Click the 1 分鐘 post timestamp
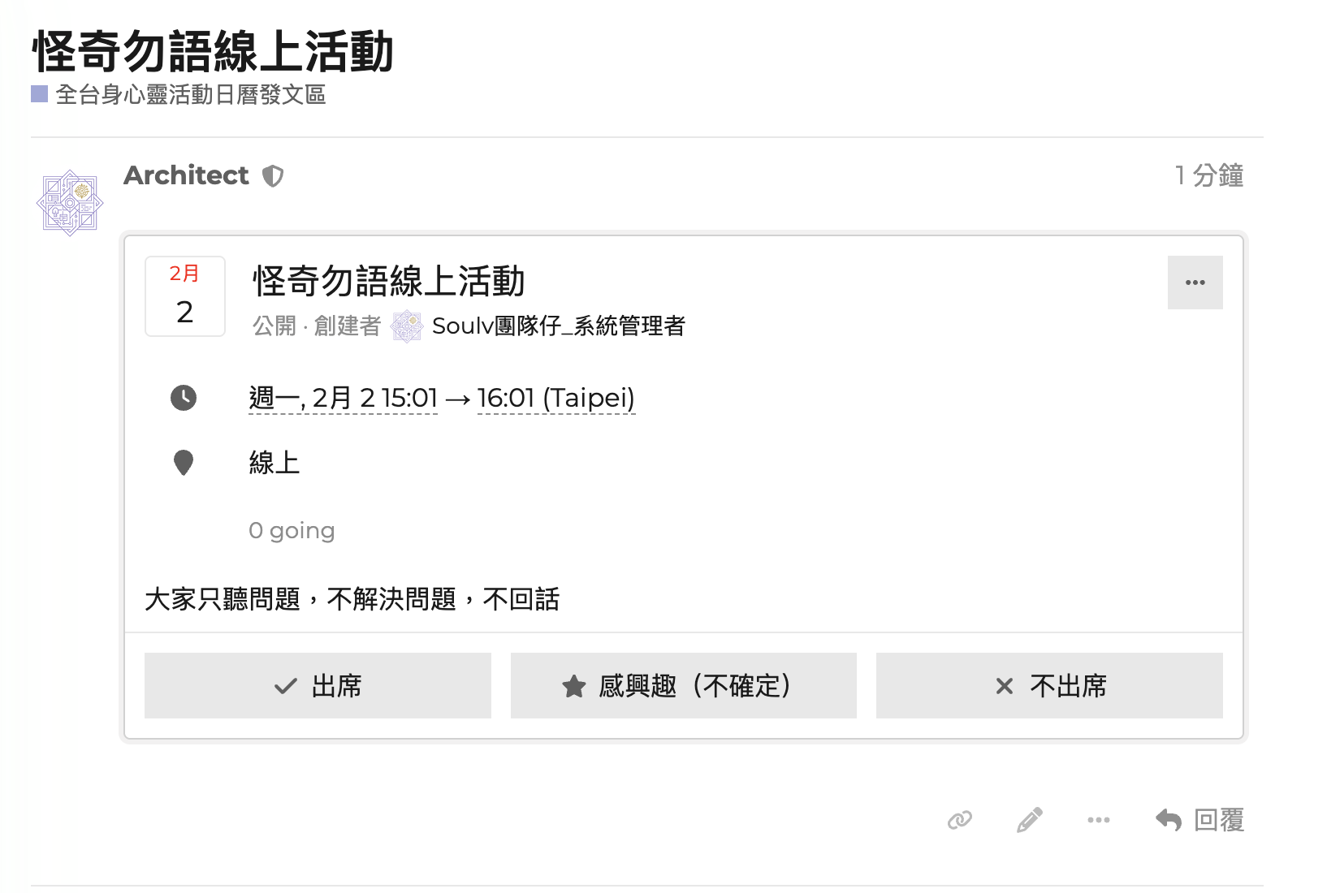 click(1208, 175)
